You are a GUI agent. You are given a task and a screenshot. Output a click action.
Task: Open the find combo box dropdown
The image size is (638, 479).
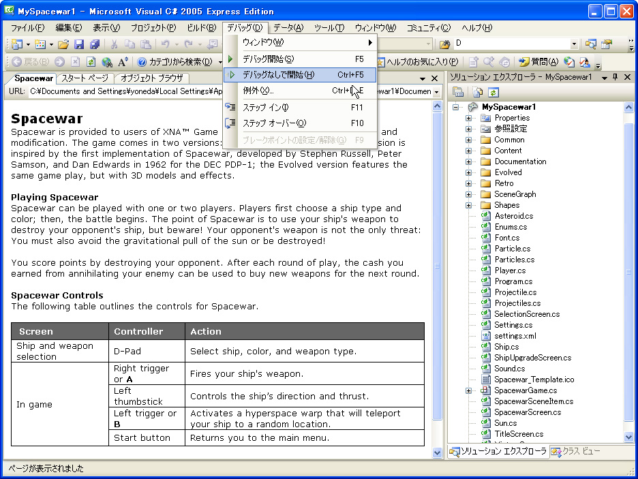point(574,44)
